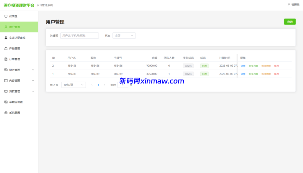Click 未实名 tag in row 789789
The width and height of the screenshot is (303, 173).
pyautogui.click(x=188, y=74)
